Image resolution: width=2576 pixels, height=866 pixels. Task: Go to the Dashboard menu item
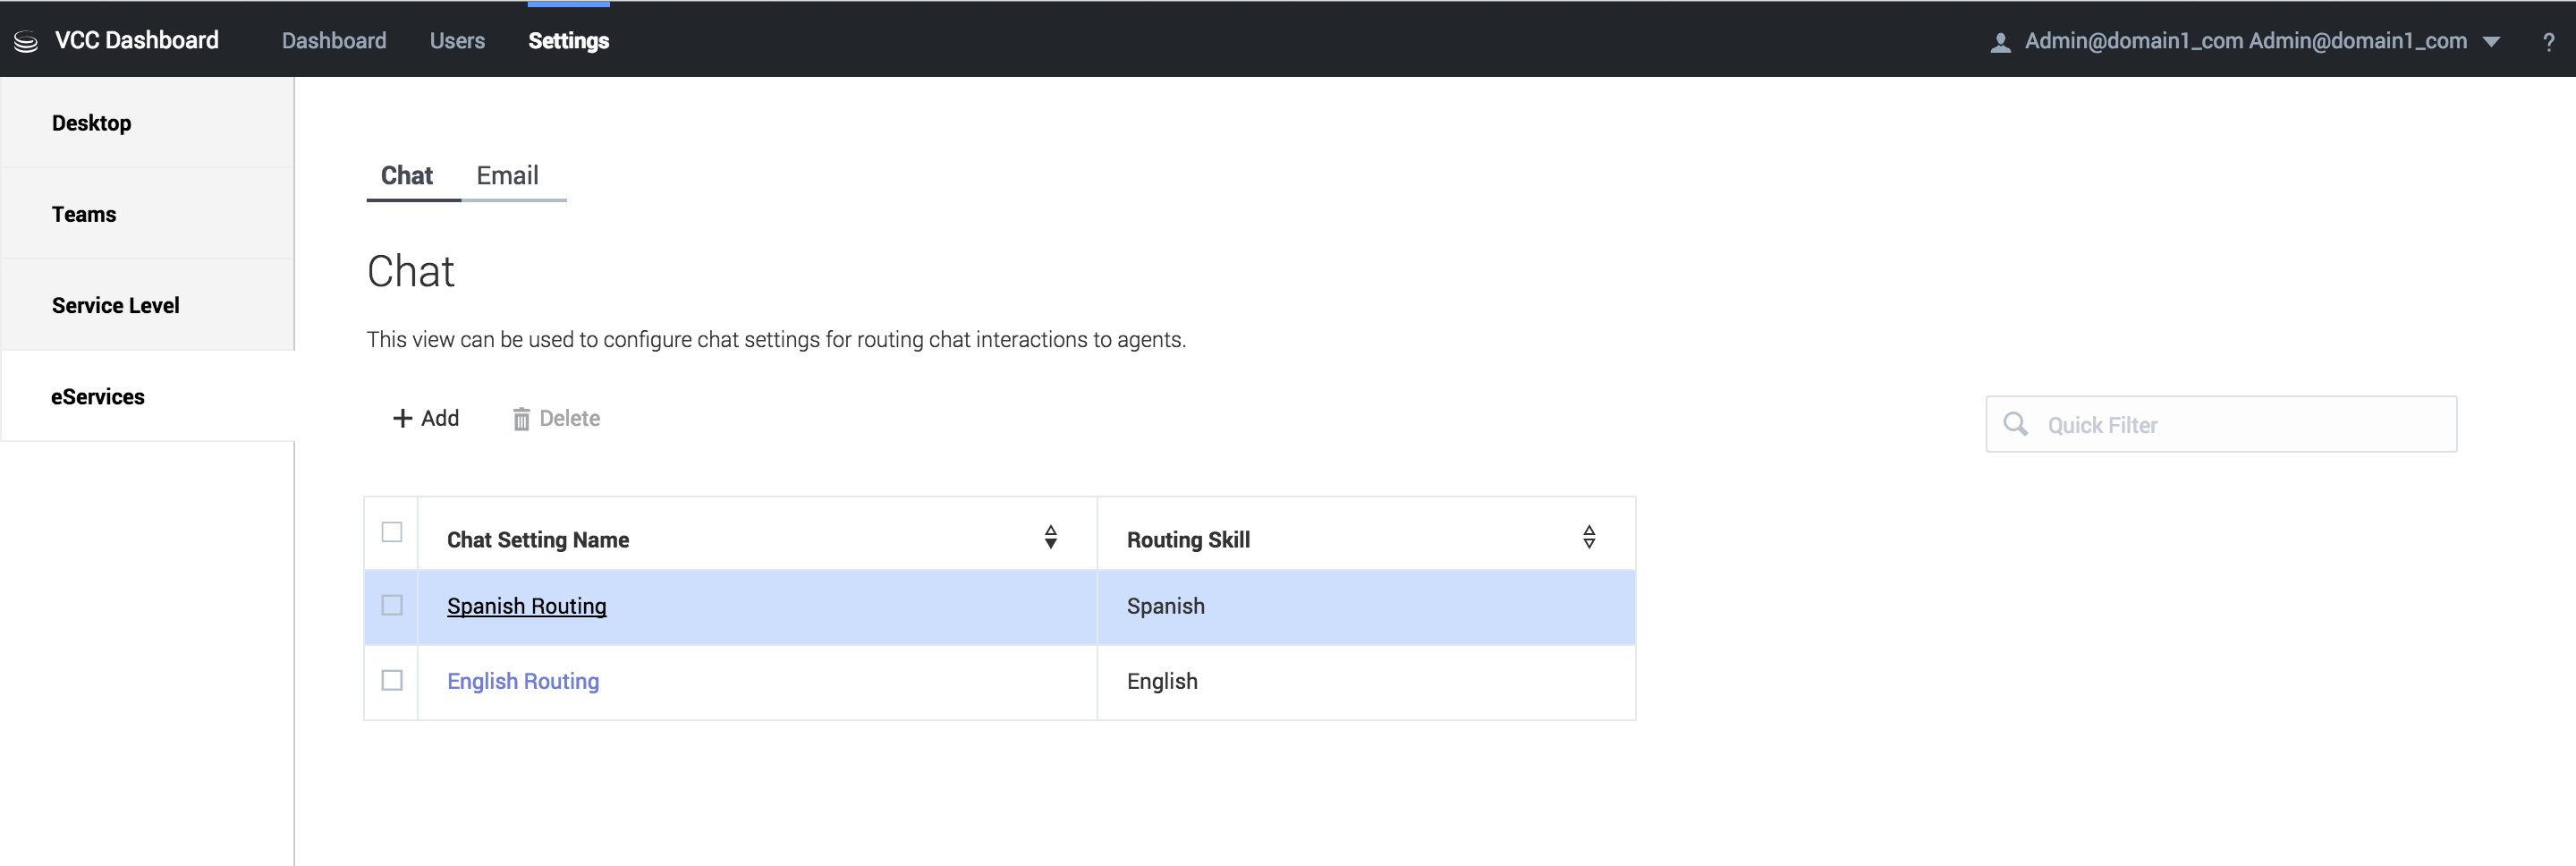click(x=334, y=41)
